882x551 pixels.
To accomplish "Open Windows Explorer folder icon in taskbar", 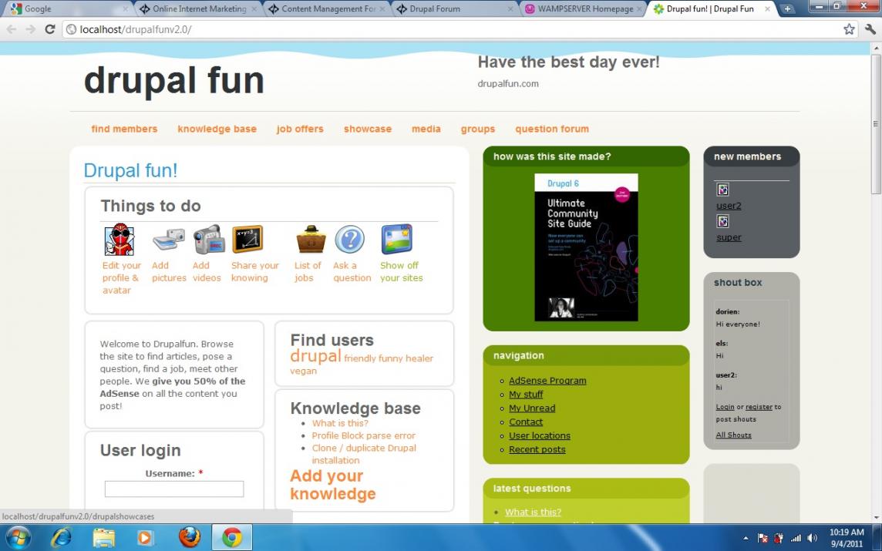I will pos(103,537).
